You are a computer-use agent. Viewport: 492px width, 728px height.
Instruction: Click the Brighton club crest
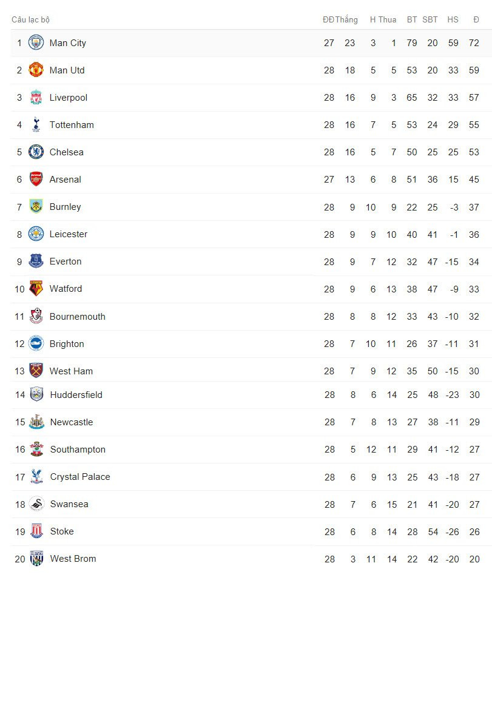click(x=36, y=344)
